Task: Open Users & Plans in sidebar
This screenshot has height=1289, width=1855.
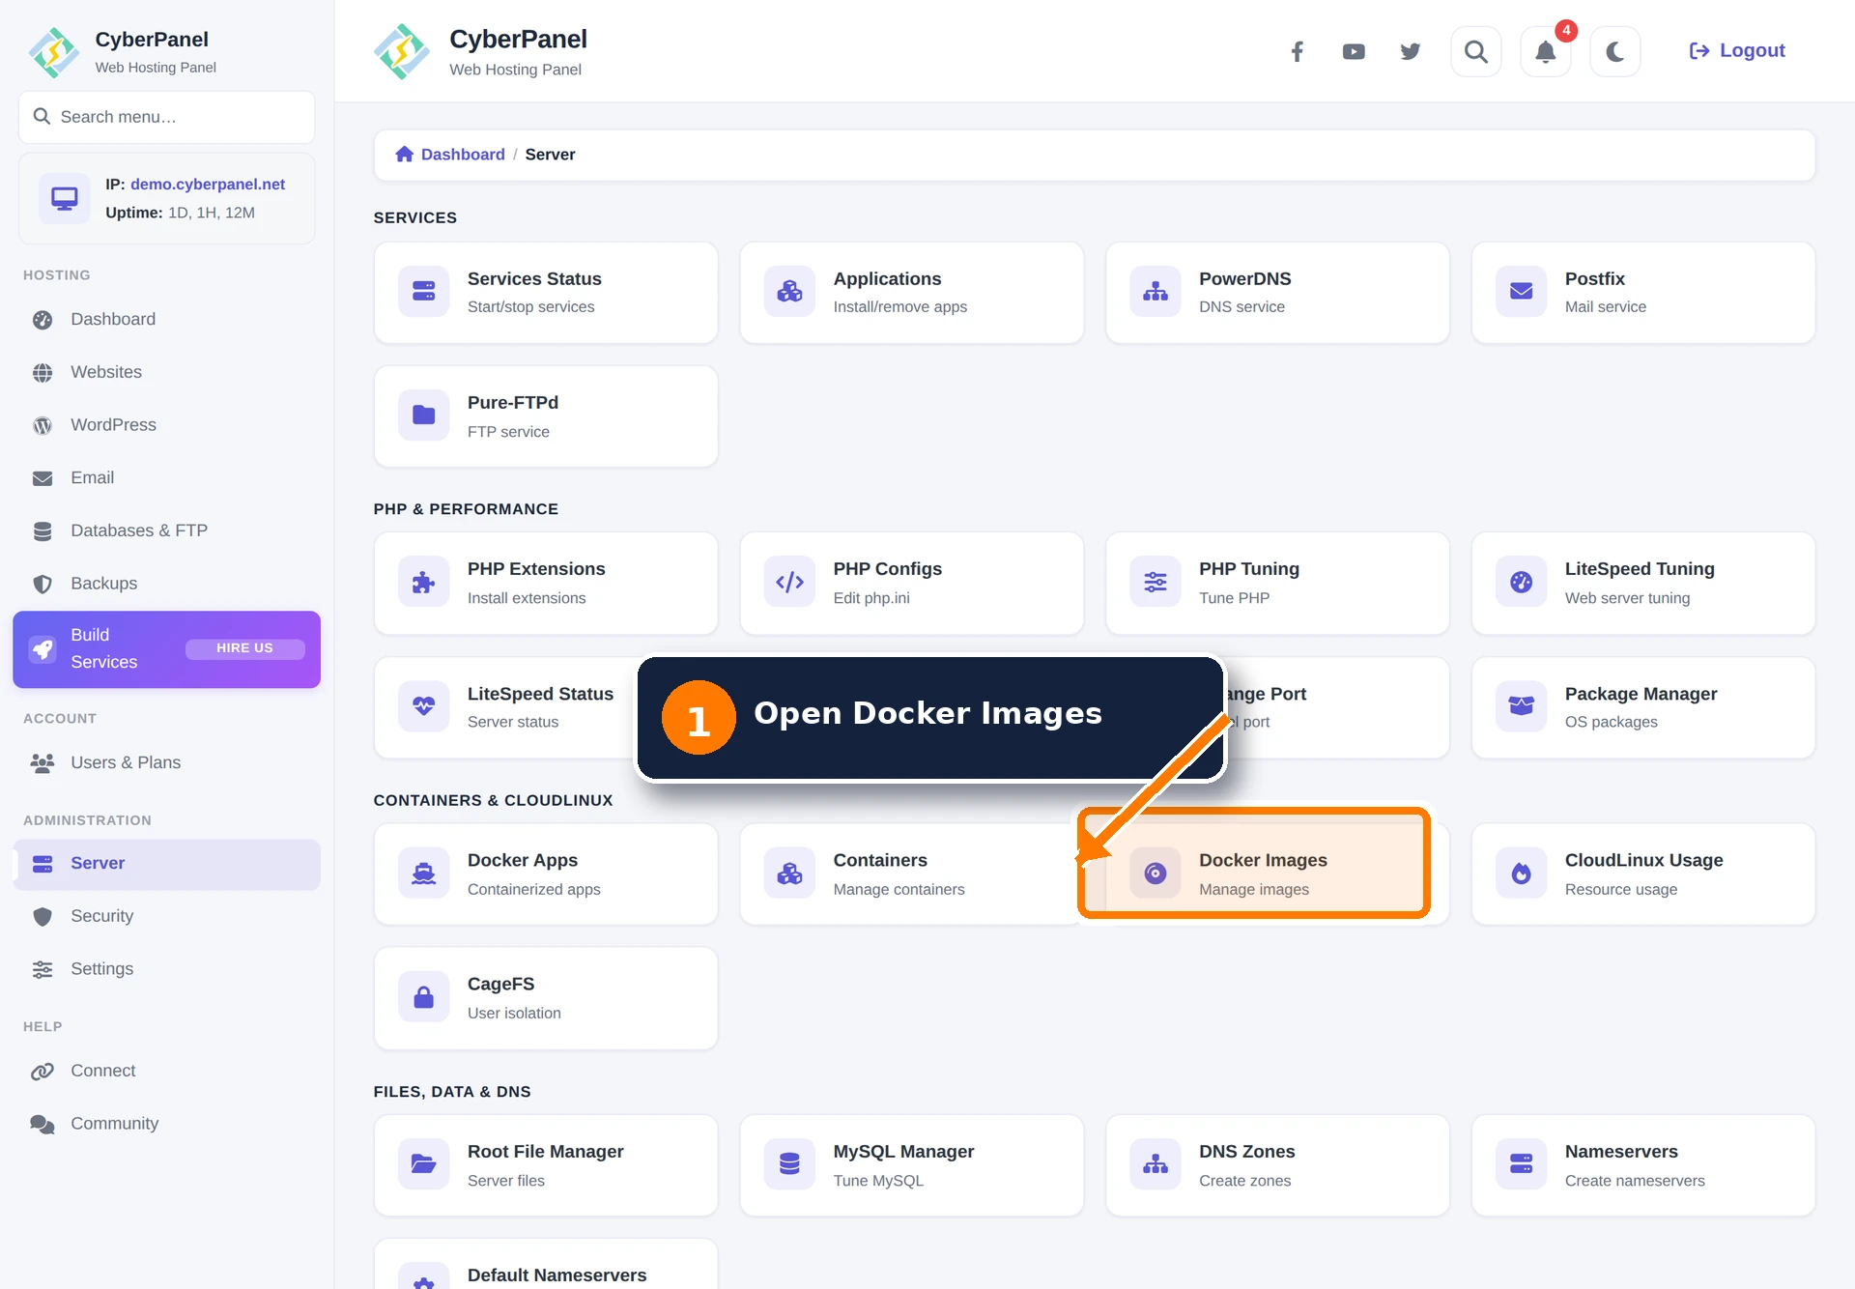Action: (166, 763)
